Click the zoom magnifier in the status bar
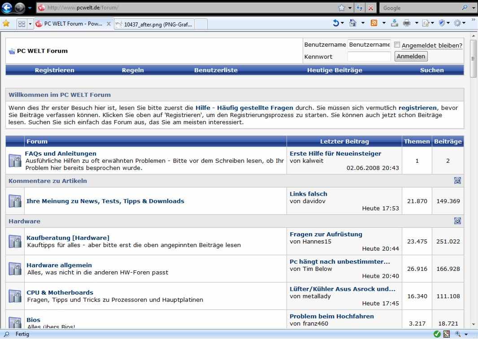 coord(458,334)
